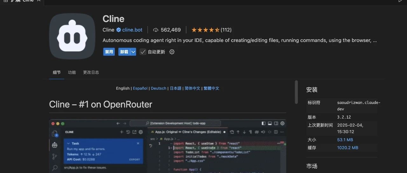This screenshot has height=173, width=407.
Task: Click the pop-out icon in the CLINE panel
Action: coord(134,132)
